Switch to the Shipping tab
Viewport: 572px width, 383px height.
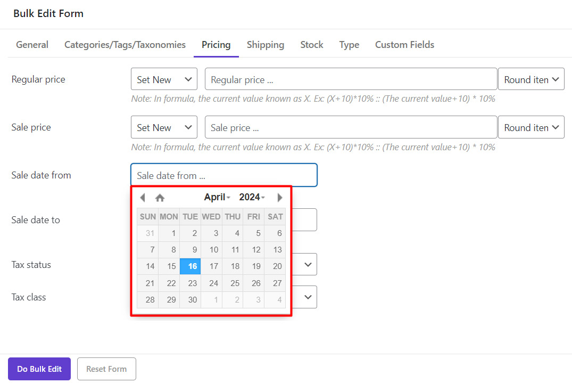click(x=265, y=45)
